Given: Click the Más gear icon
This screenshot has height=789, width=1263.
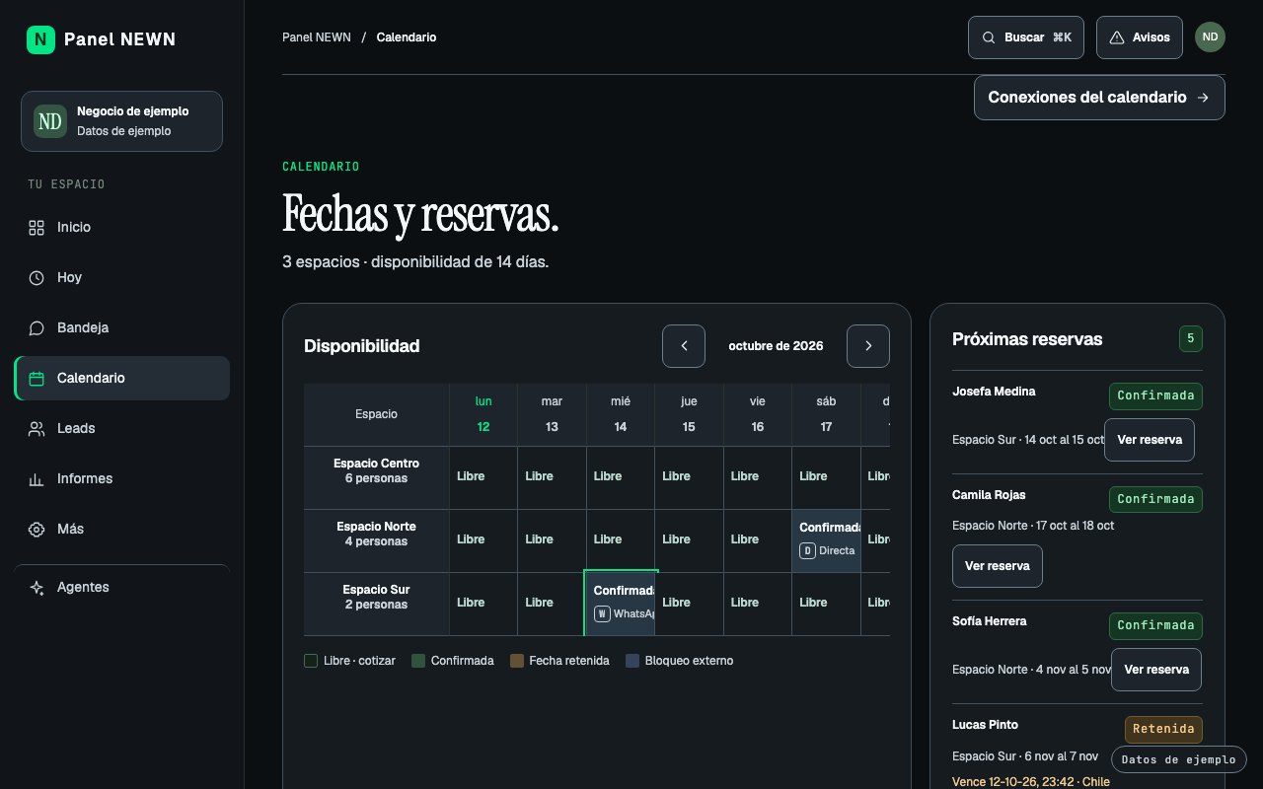Looking at the screenshot, I should tap(37, 530).
